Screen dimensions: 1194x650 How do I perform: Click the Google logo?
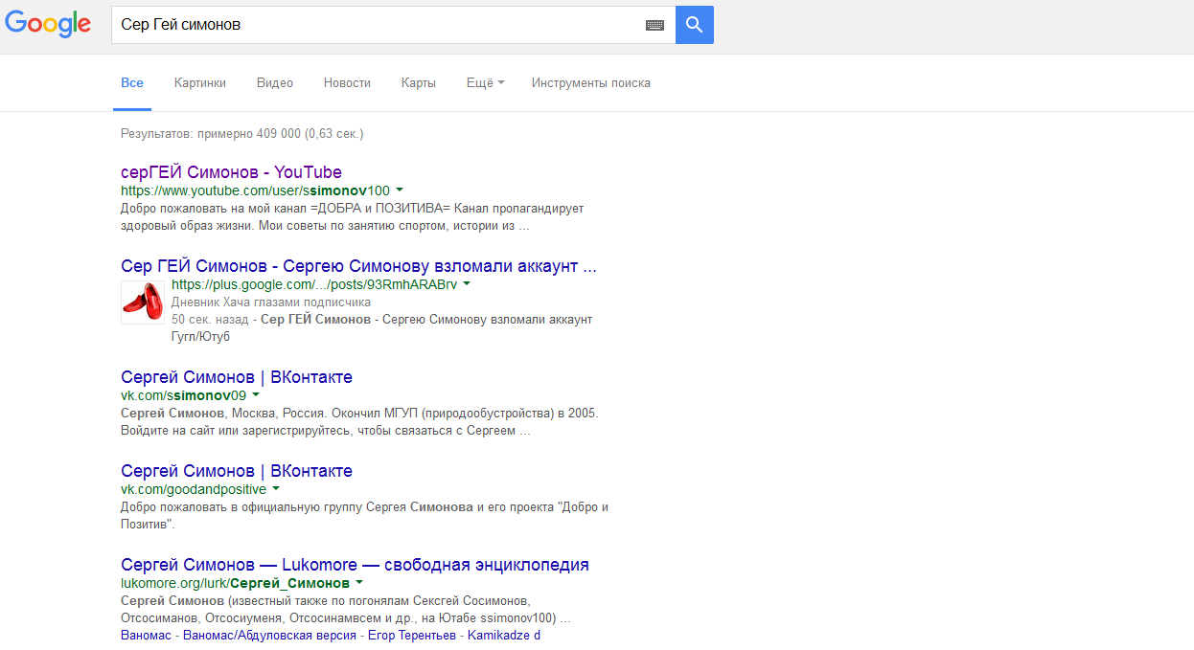[48, 25]
